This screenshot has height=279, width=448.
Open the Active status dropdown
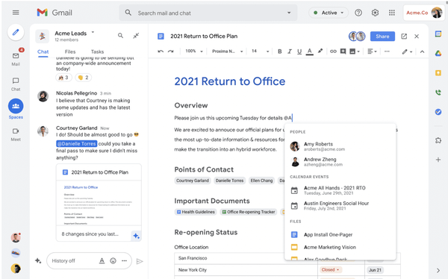[329, 13]
